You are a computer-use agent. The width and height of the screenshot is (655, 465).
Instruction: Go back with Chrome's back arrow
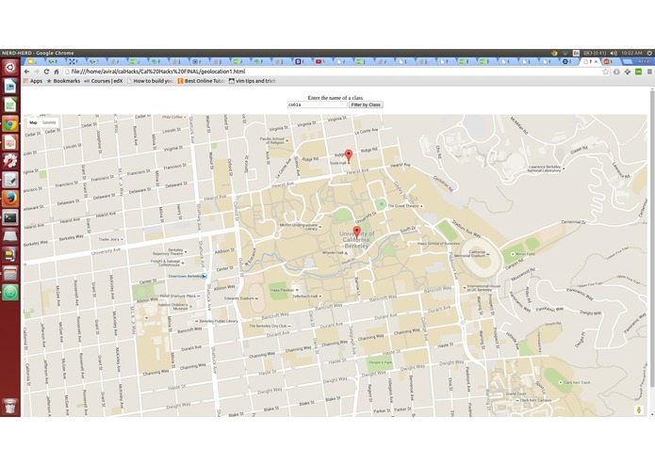26,72
